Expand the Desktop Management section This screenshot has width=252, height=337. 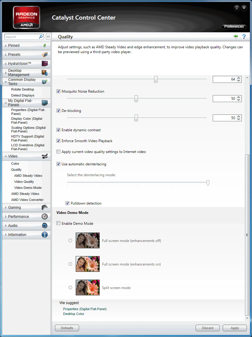pyautogui.click(x=6, y=73)
